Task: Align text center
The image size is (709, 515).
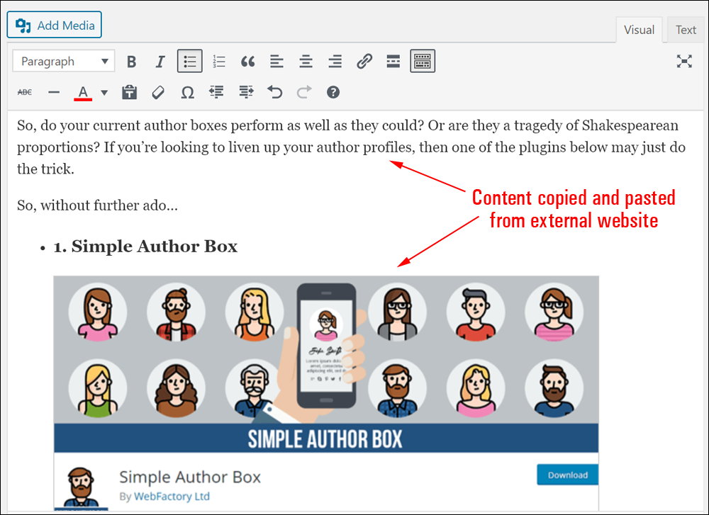Action: (x=306, y=61)
